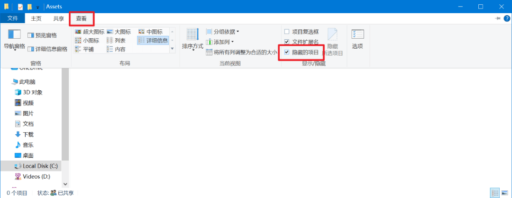
Task: Choose the 平铺 tile layout
Action: coord(83,49)
